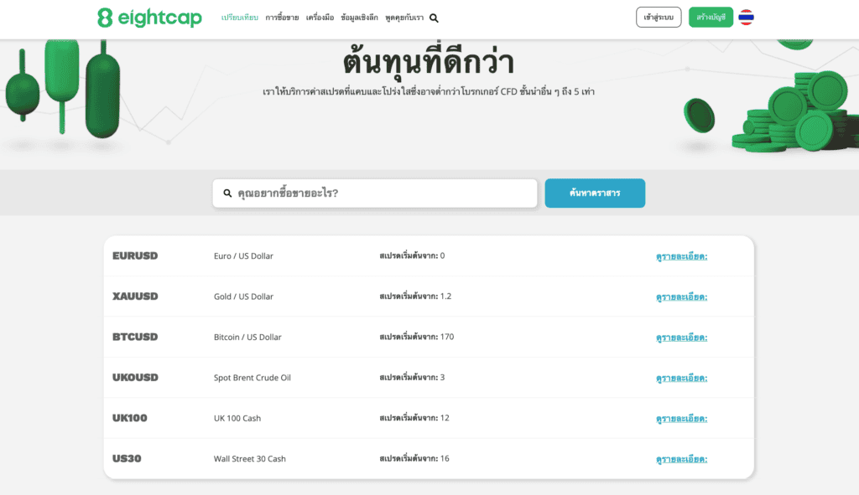Open the ข้อมูลเชิงลึก menu

coord(359,18)
